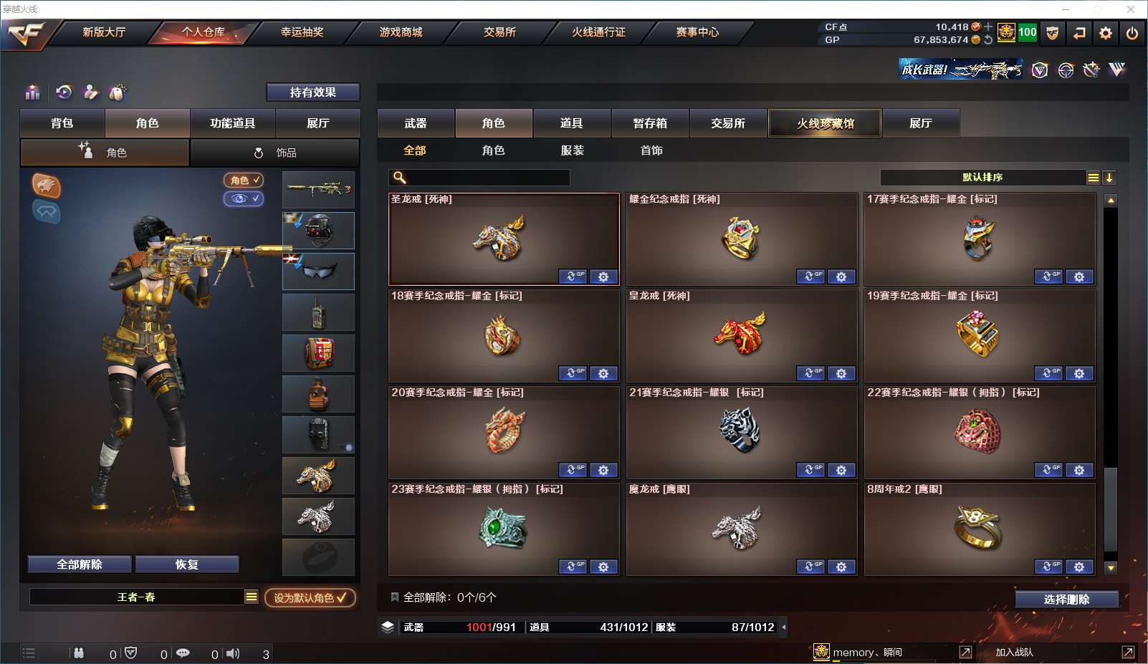This screenshot has height=664, width=1148.
Task: Click the 全部解除 button
Action: pos(80,564)
